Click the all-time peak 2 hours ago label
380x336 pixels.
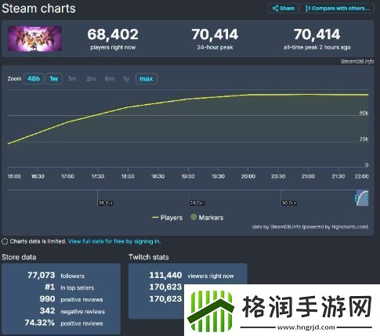[317, 48]
